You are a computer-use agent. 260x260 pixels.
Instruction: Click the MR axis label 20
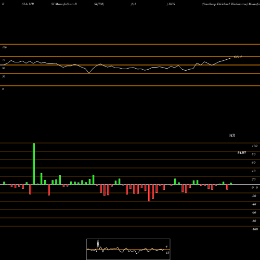point(254,179)
